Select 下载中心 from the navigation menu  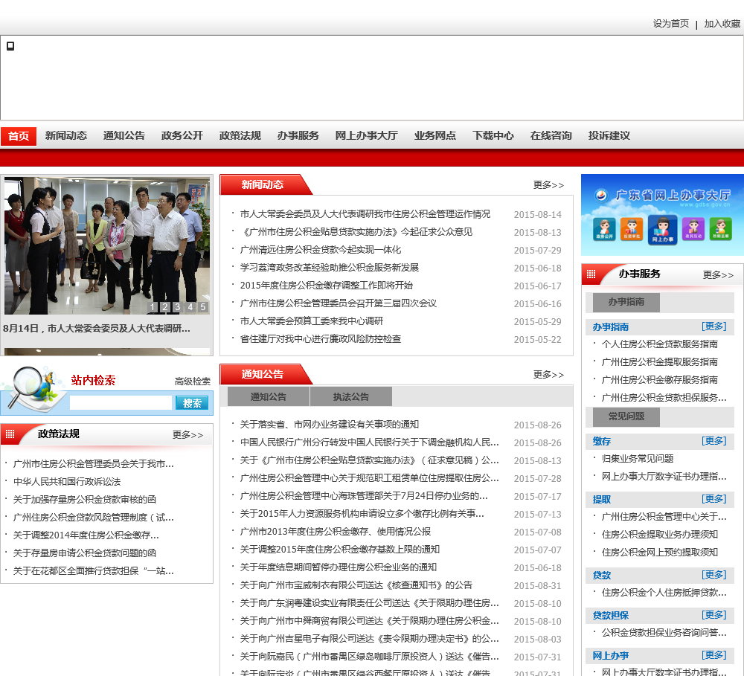pyautogui.click(x=493, y=135)
